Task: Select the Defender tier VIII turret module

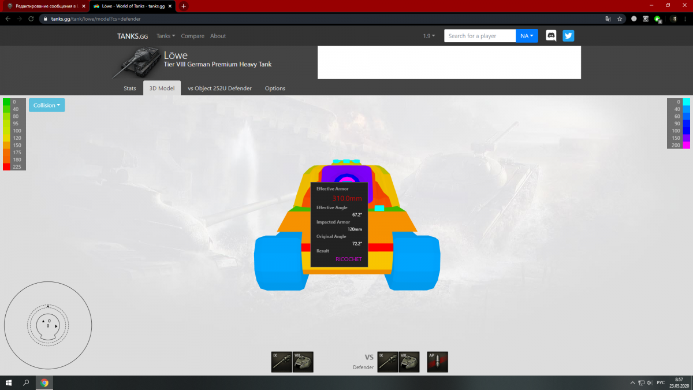Action: pyautogui.click(x=409, y=362)
